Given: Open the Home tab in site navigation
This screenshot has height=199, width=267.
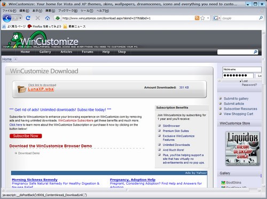Looking at the screenshot, I should coord(25,52).
